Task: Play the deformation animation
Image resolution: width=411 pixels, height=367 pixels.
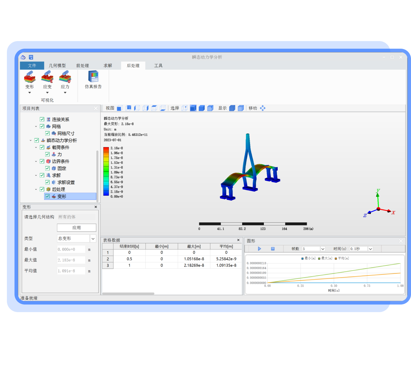Action: [x=259, y=249]
